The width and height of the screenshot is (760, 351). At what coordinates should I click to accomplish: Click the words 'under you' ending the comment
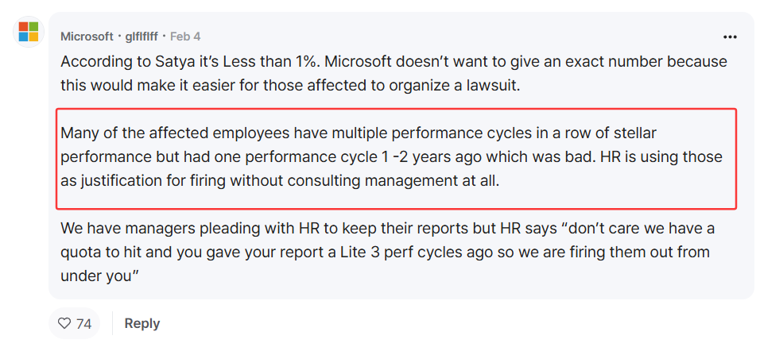[100, 276]
